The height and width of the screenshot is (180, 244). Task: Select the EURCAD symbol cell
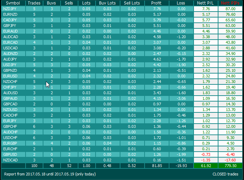[x=13, y=42]
